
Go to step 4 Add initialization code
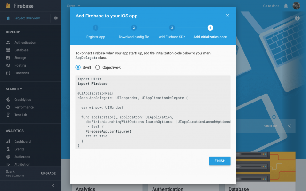(210, 32)
